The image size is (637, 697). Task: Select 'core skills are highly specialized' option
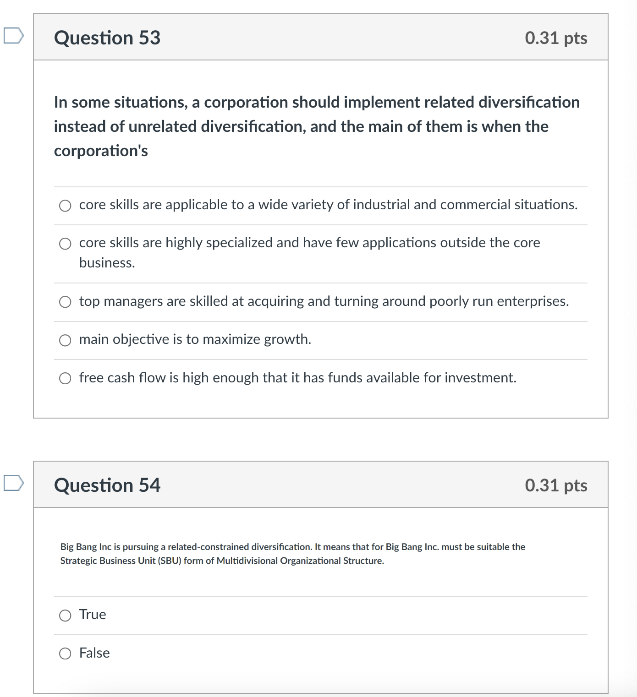[65, 244]
